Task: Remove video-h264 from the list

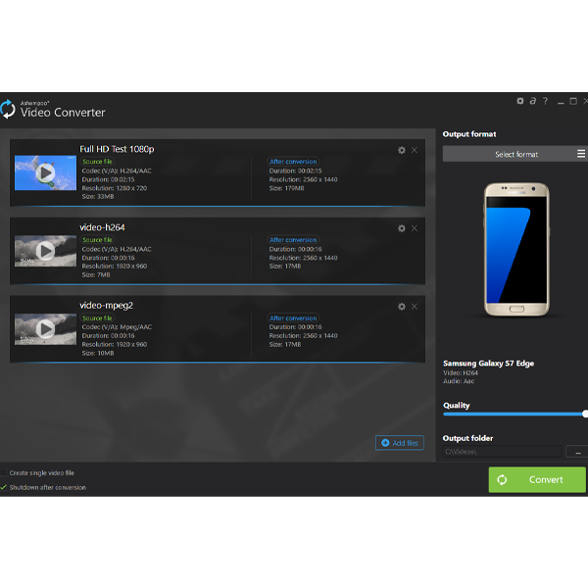Action: [415, 228]
